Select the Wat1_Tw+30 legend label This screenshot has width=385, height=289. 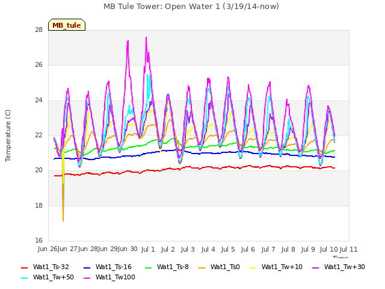pos(345,267)
